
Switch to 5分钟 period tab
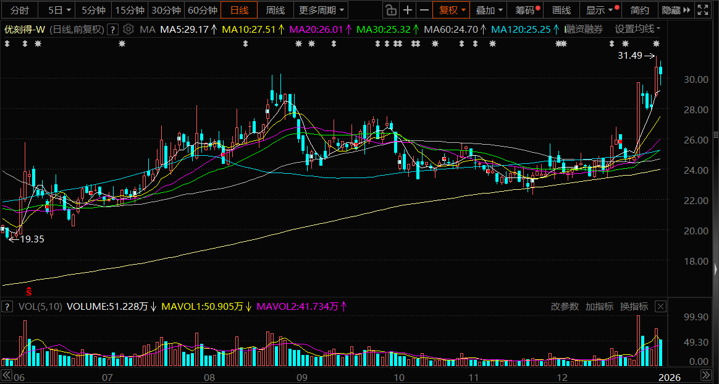(93, 10)
